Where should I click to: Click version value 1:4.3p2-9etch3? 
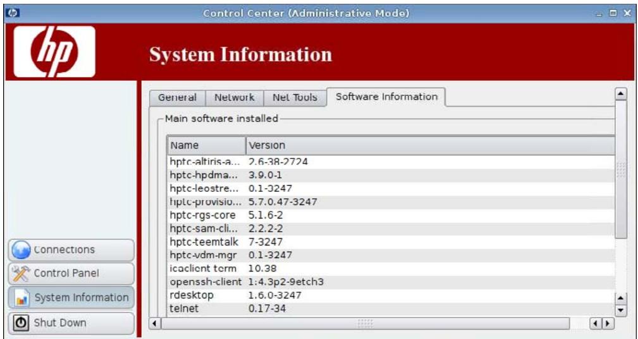(x=286, y=282)
